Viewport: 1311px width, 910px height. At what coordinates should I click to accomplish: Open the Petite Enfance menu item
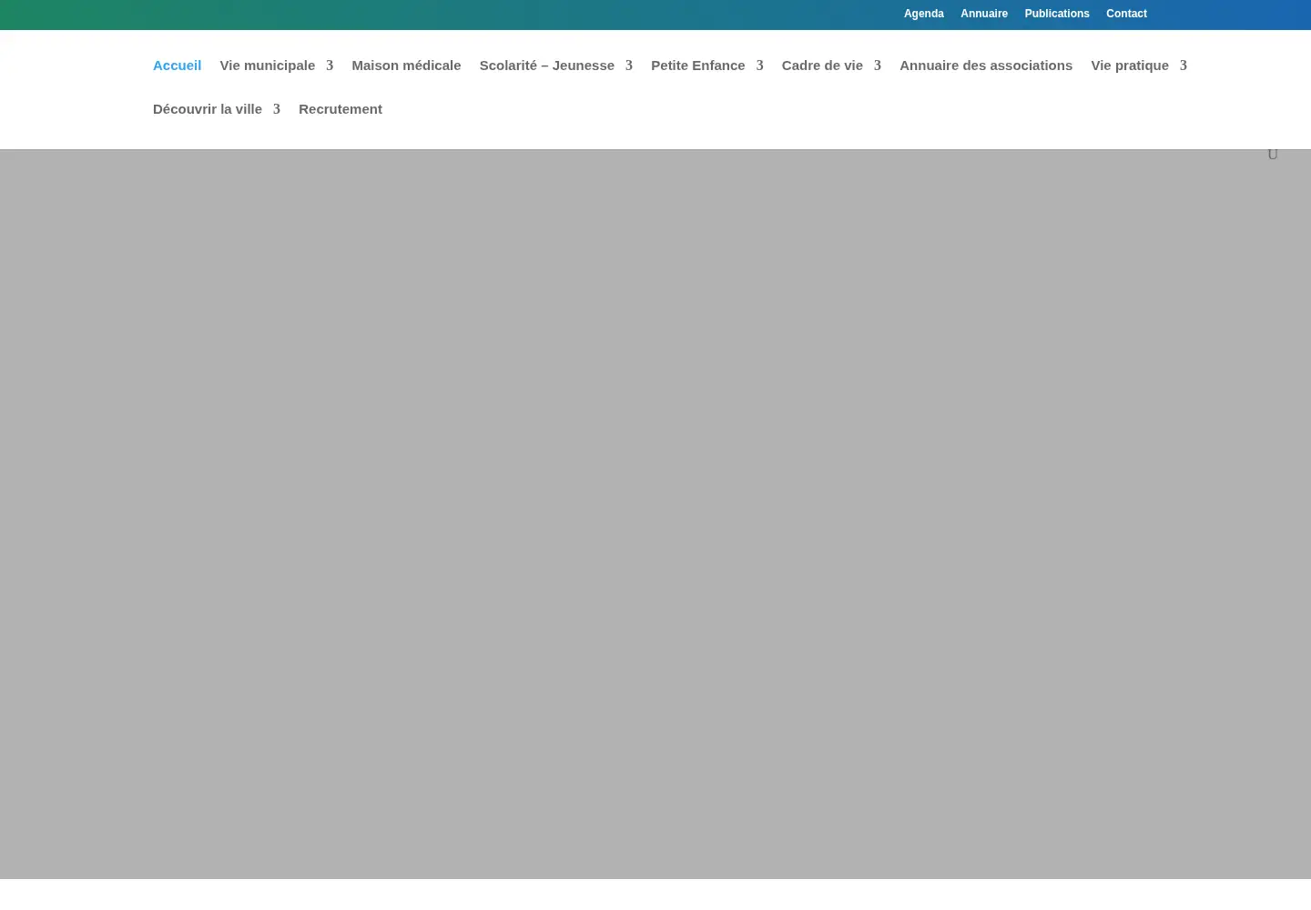(697, 66)
